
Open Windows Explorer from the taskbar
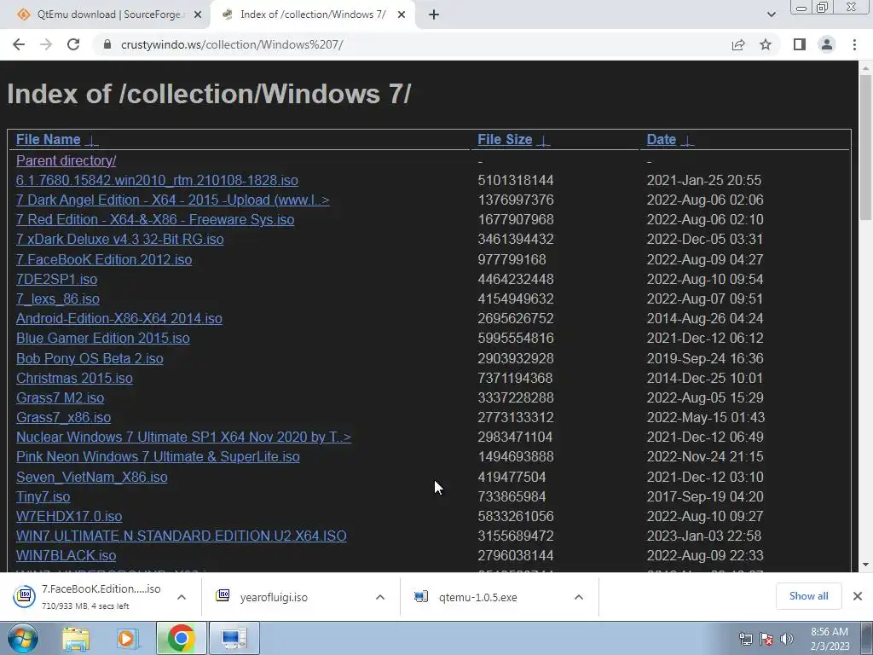click(x=75, y=638)
